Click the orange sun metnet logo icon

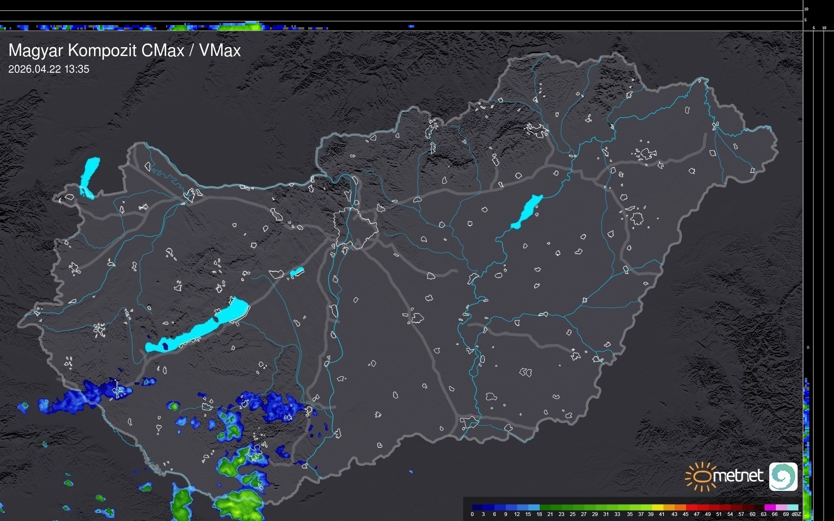[701, 476]
